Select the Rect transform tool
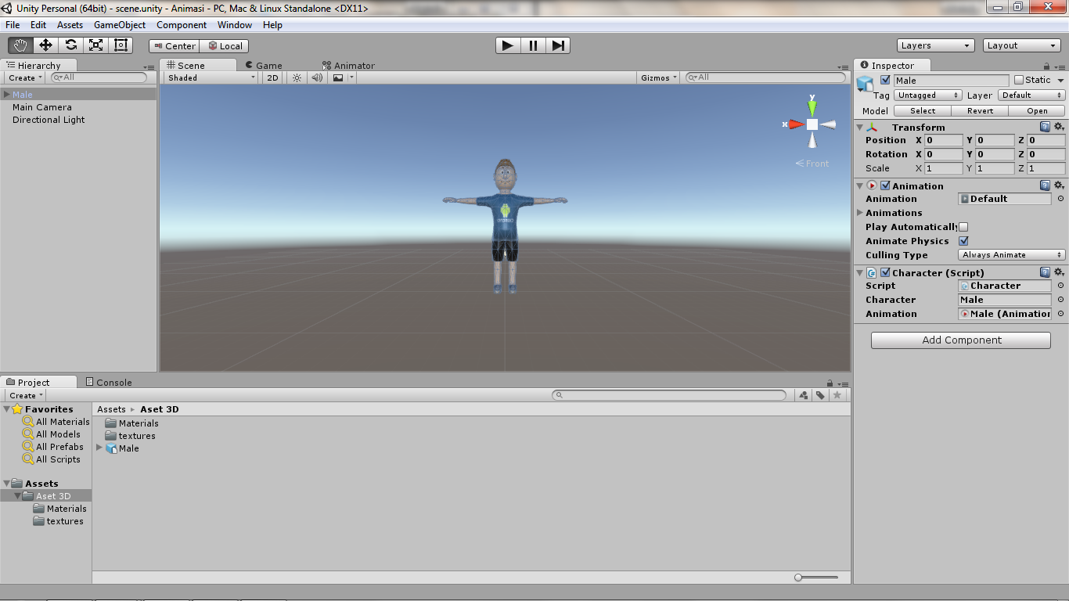 121,45
